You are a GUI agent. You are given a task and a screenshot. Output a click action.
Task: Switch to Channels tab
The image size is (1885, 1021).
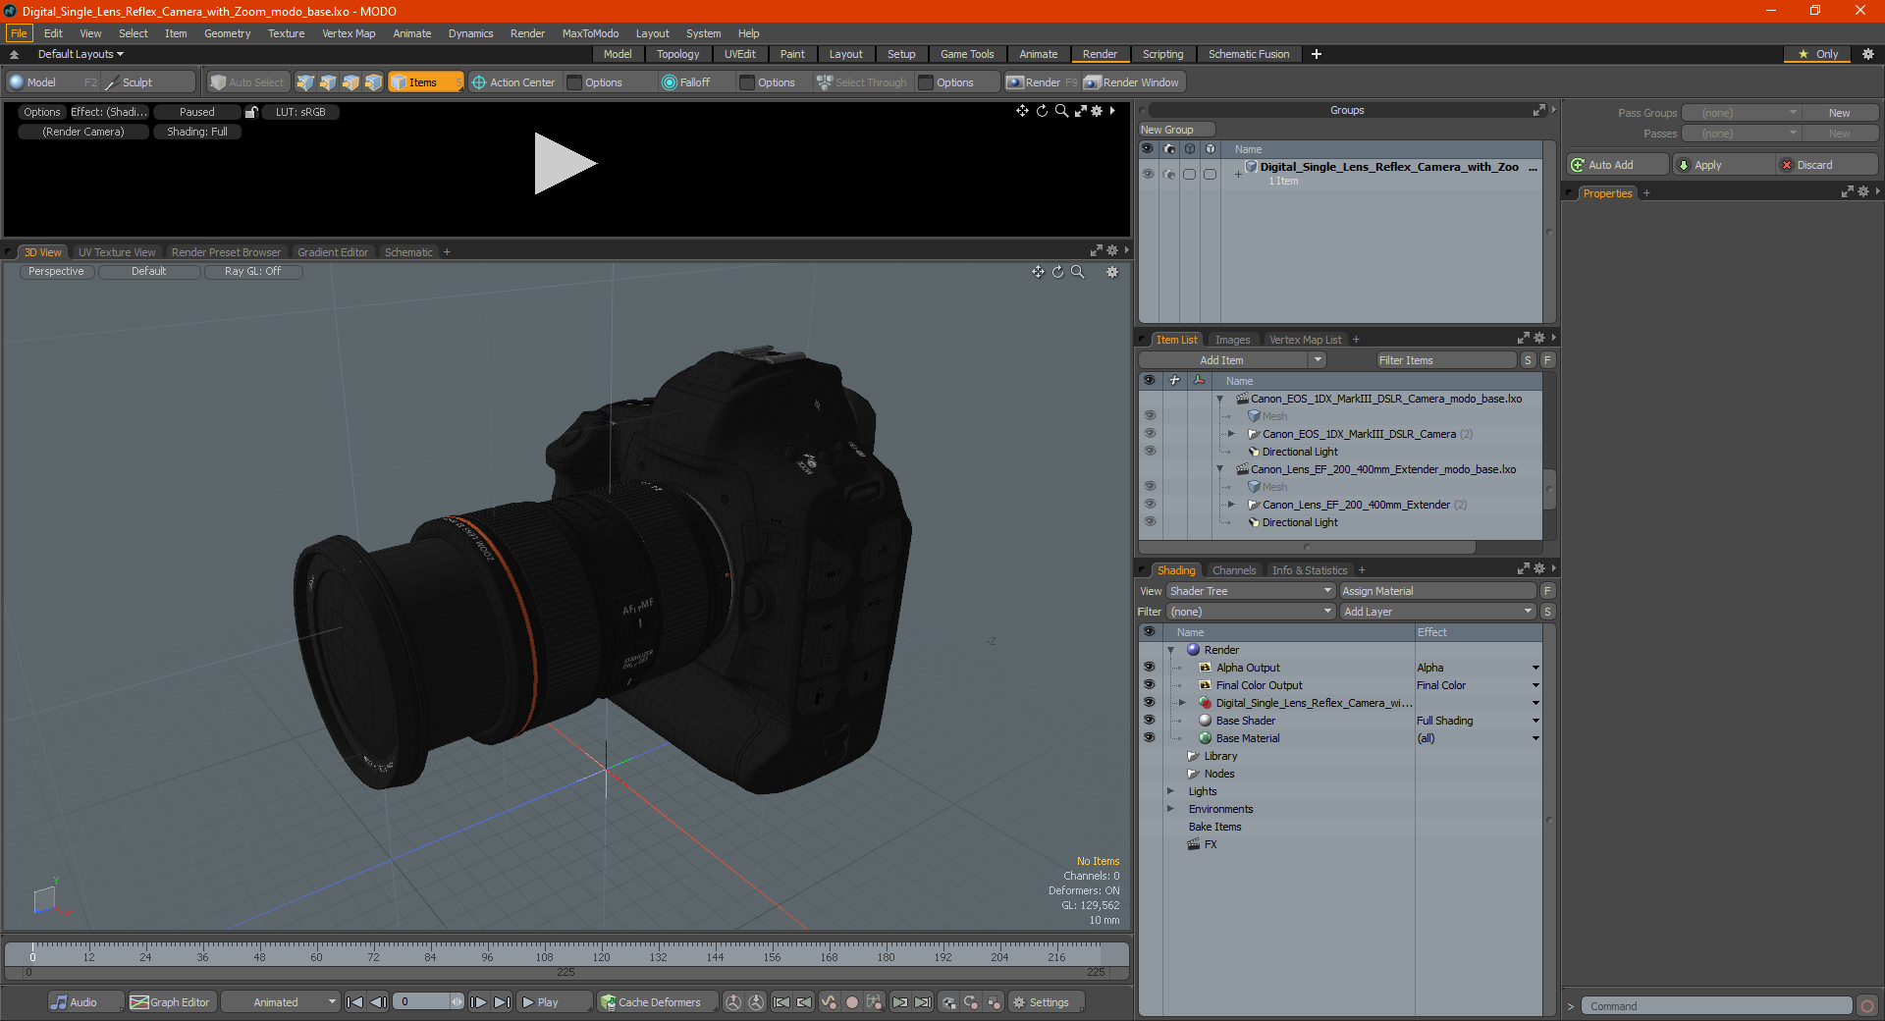click(1234, 570)
